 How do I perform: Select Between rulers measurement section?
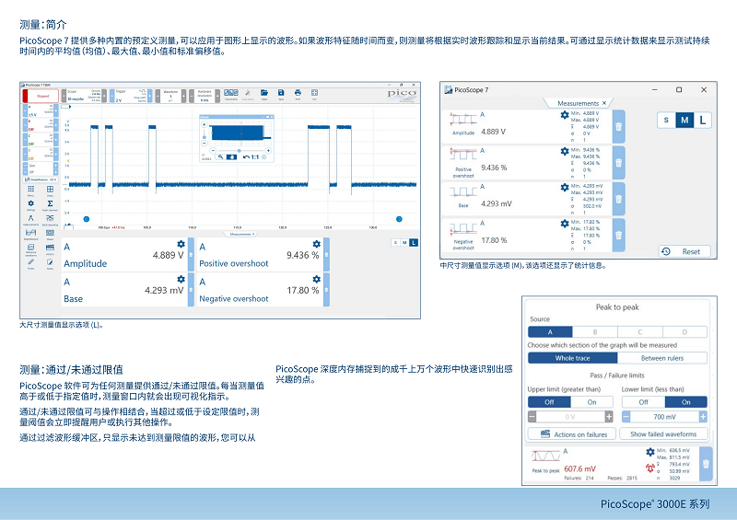[x=661, y=358]
